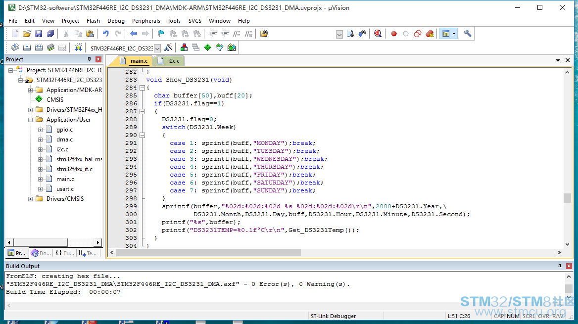
Task: Switch to the Books panel tab
Action: point(41,253)
